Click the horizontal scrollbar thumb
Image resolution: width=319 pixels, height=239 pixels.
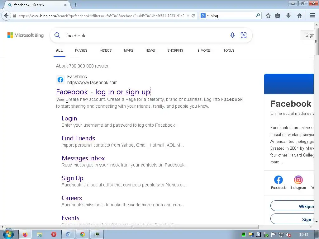(x=132, y=227)
